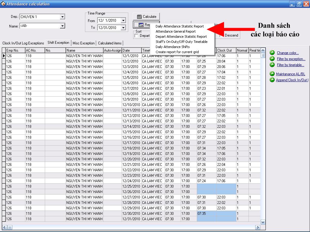The height and width of the screenshot is (232, 310).
Task: Click the green icon beside Change color
Action: pos(272,53)
